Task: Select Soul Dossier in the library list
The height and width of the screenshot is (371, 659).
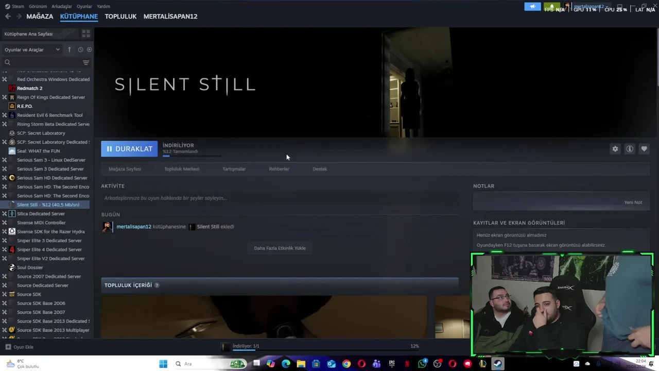Action: point(30,267)
